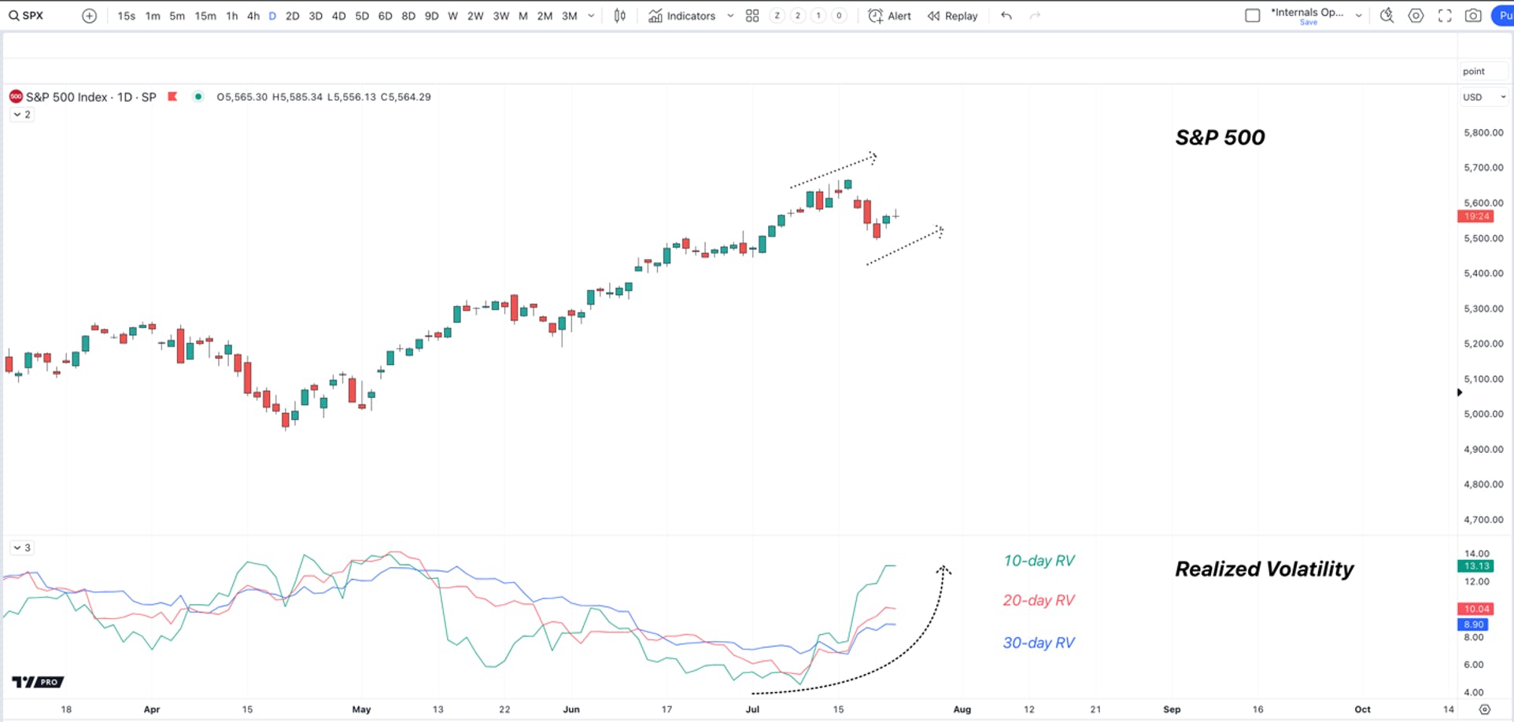Choose the 2M timeframe
The width and height of the screenshot is (1514, 722).
[545, 16]
